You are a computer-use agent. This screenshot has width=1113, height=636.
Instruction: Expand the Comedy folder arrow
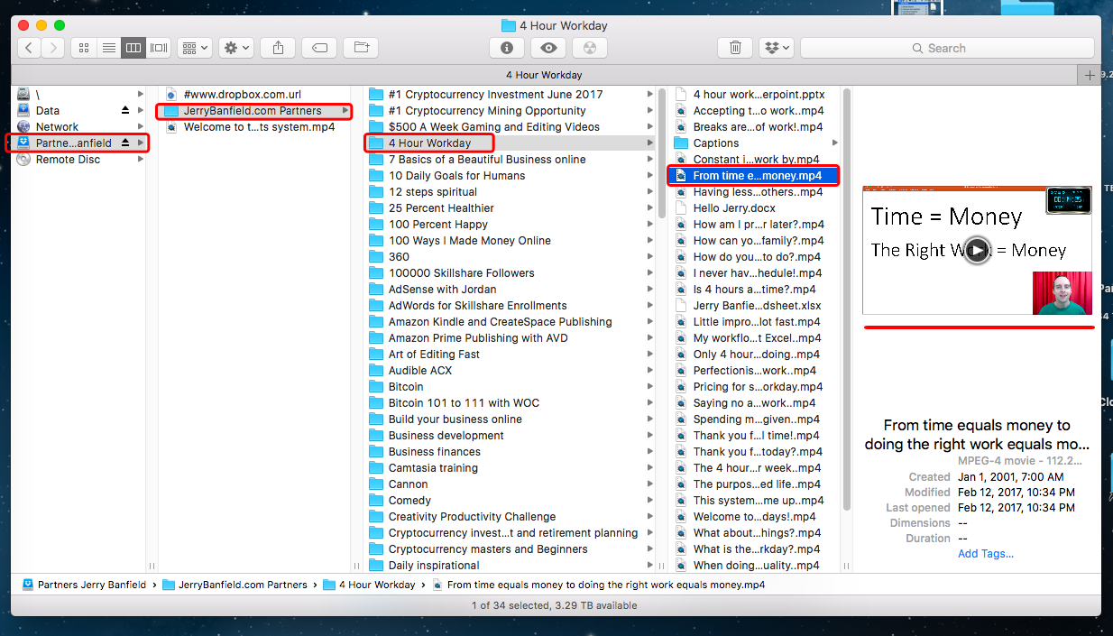[650, 500]
